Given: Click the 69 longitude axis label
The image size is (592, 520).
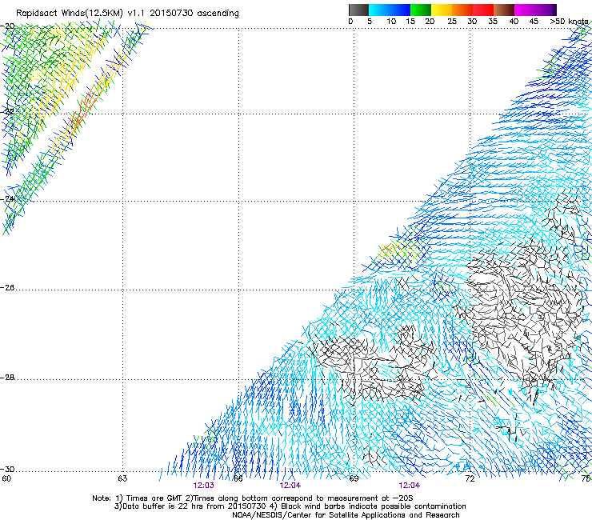Looking at the screenshot, I should (354, 479).
